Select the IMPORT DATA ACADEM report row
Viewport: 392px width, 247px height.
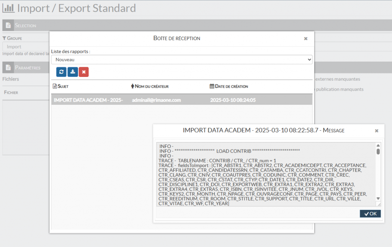click(182, 100)
